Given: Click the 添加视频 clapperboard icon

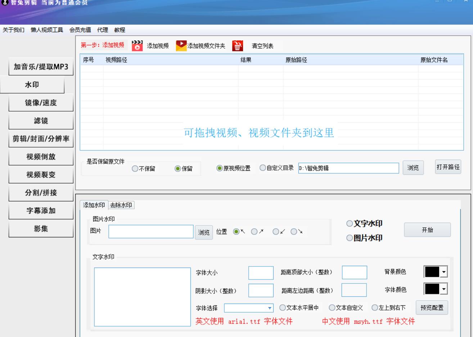Looking at the screenshot, I should [x=137, y=46].
